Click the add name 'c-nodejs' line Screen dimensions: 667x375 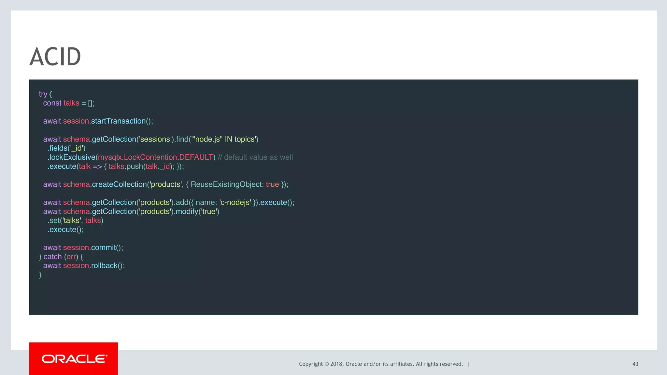pyautogui.click(x=169, y=202)
